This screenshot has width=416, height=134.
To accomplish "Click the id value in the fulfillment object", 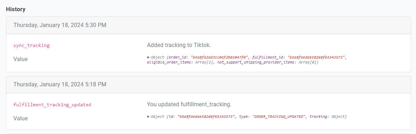I will [207, 116].
